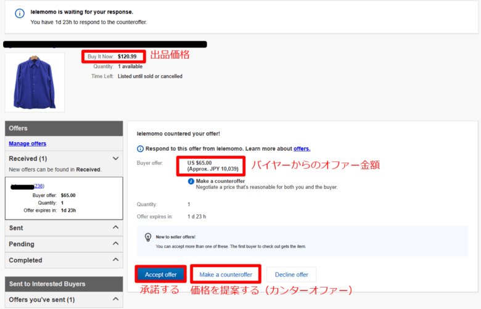This screenshot has height=309, width=481.
Task: Expand Offers you've sent (1) section
Action: coord(116,300)
